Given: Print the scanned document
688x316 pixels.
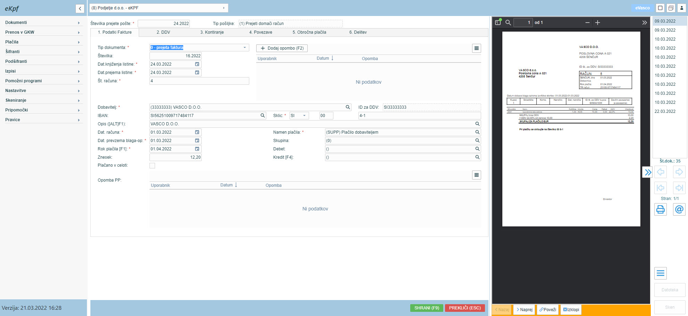Looking at the screenshot, I should click(661, 209).
